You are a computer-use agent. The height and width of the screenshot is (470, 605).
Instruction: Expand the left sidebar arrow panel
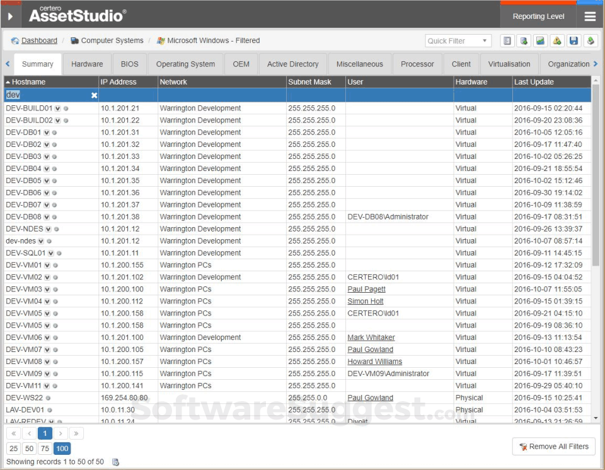(10, 16)
